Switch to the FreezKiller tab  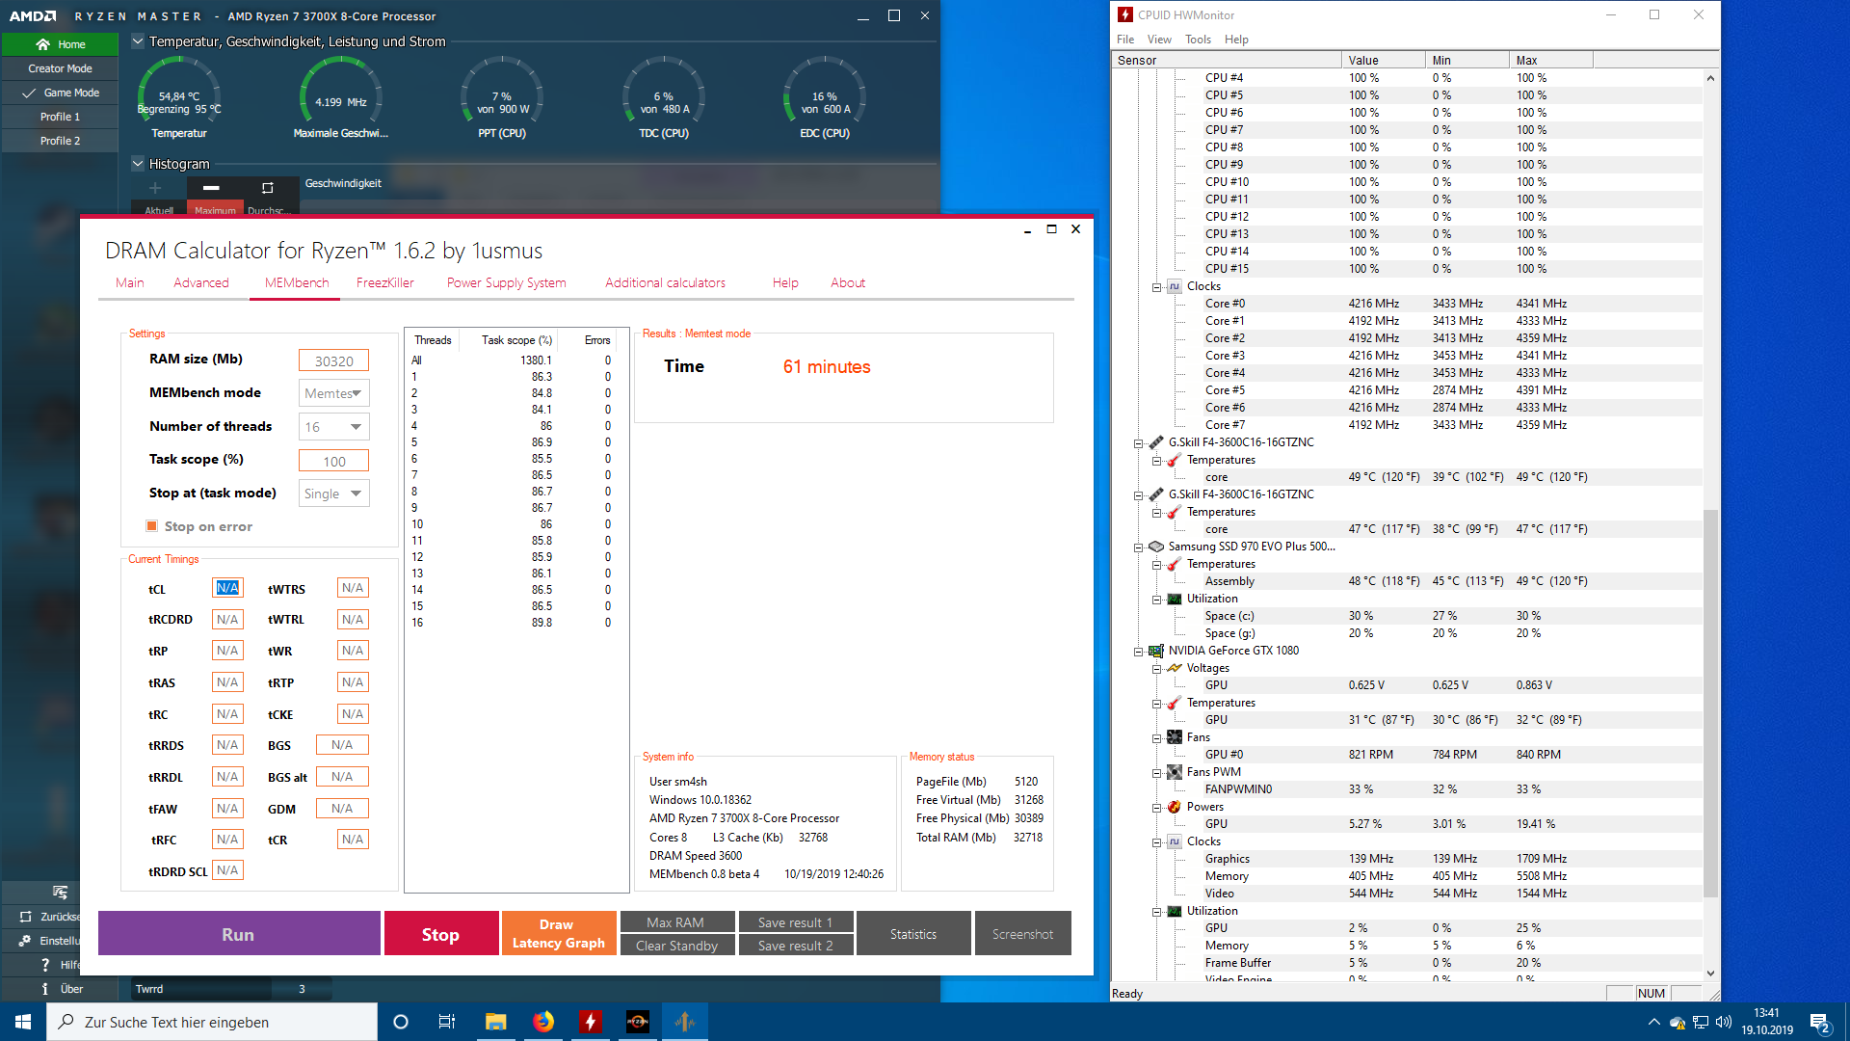(x=384, y=282)
